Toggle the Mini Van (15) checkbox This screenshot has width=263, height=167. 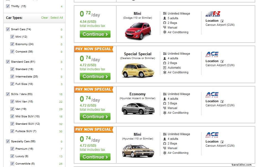[x=12, y=102]
